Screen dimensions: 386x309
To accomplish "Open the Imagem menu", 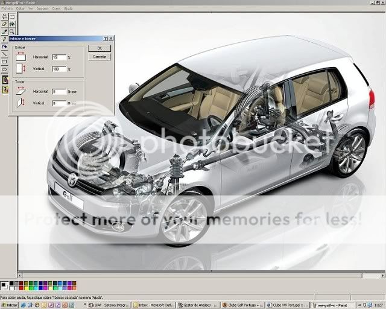I will 42,8.
